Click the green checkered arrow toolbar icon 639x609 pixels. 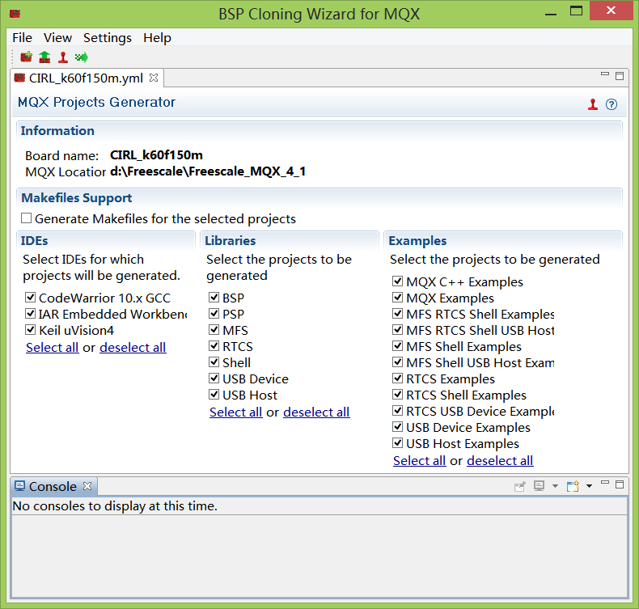(82, 57)
